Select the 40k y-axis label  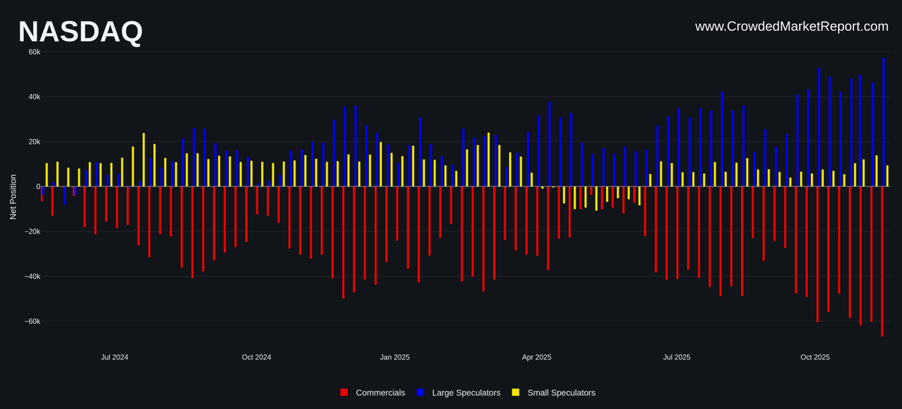point(34,97)
